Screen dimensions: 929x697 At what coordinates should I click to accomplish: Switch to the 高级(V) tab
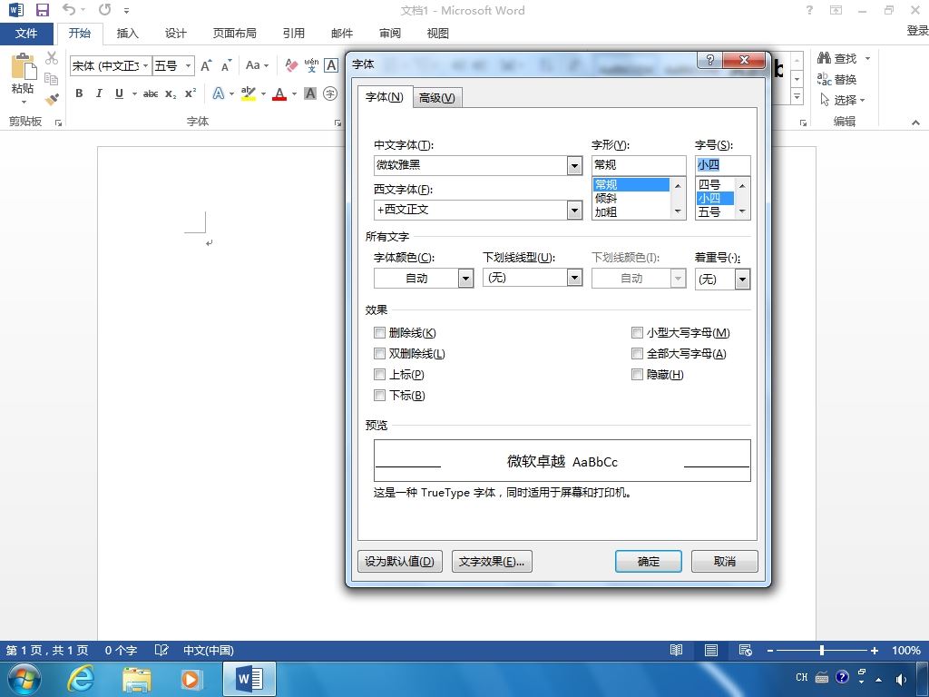click(x=436, y=98)
